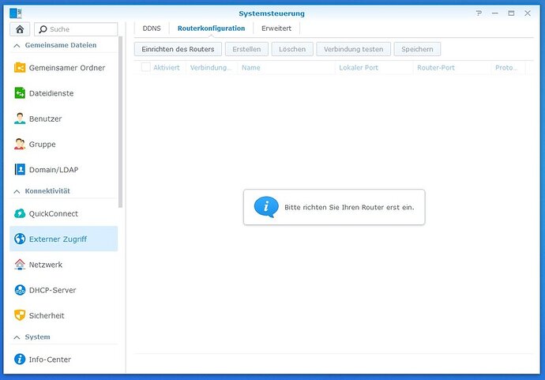Sort by Proto column header
The image size is (545, 380).
point(508,67)
